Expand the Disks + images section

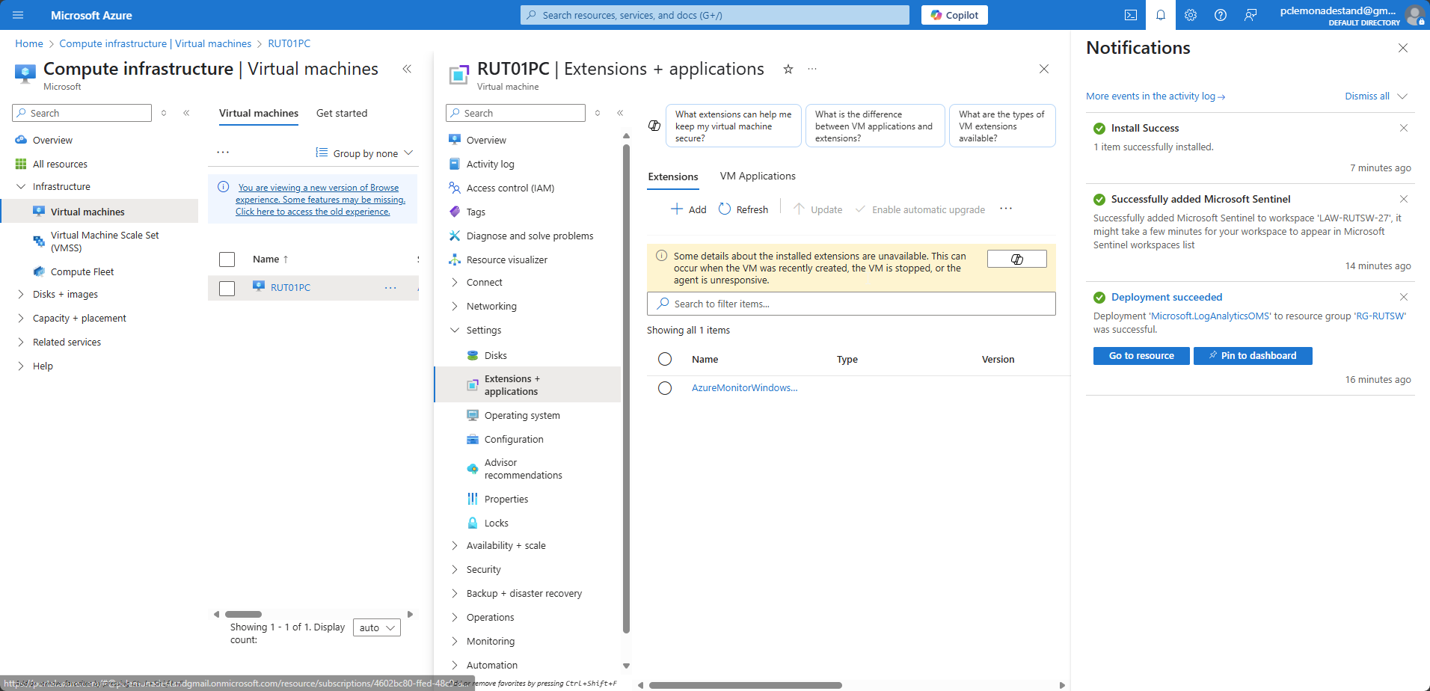tap(21, 294)
